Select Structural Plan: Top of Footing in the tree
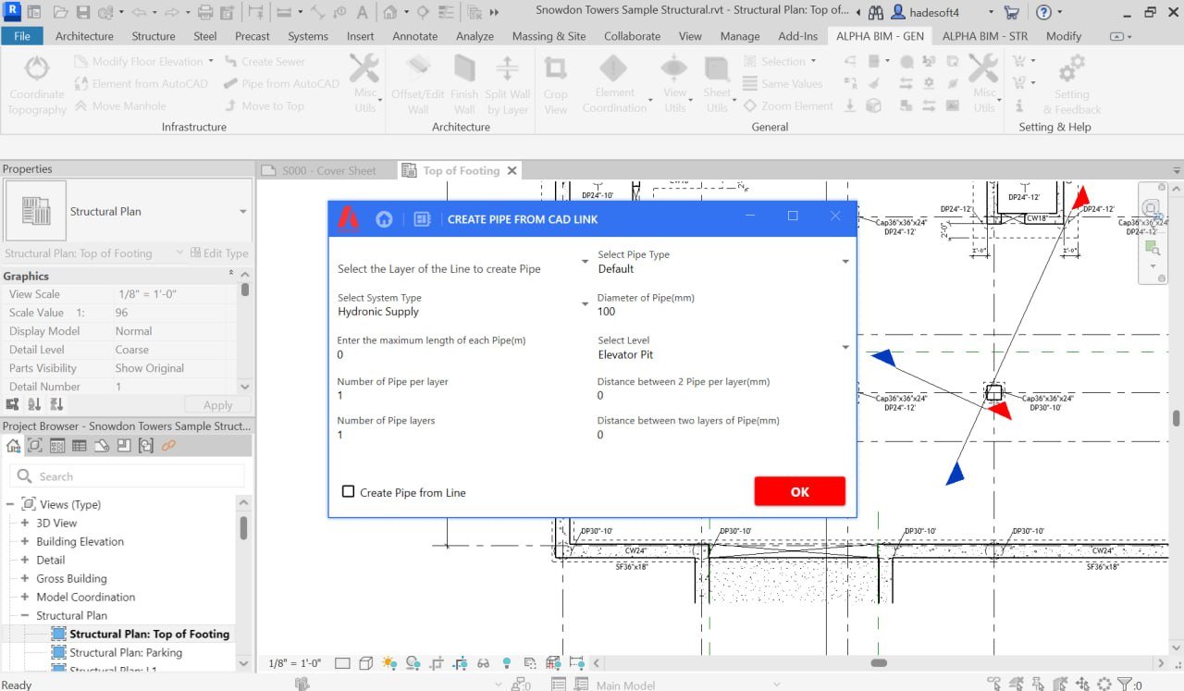 [x=149, y=634]
